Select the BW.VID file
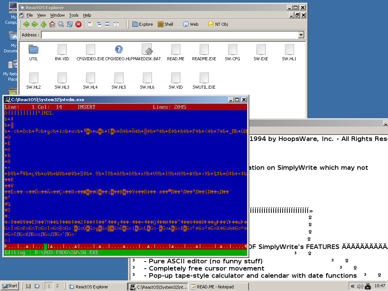 [x=62, y=52]
